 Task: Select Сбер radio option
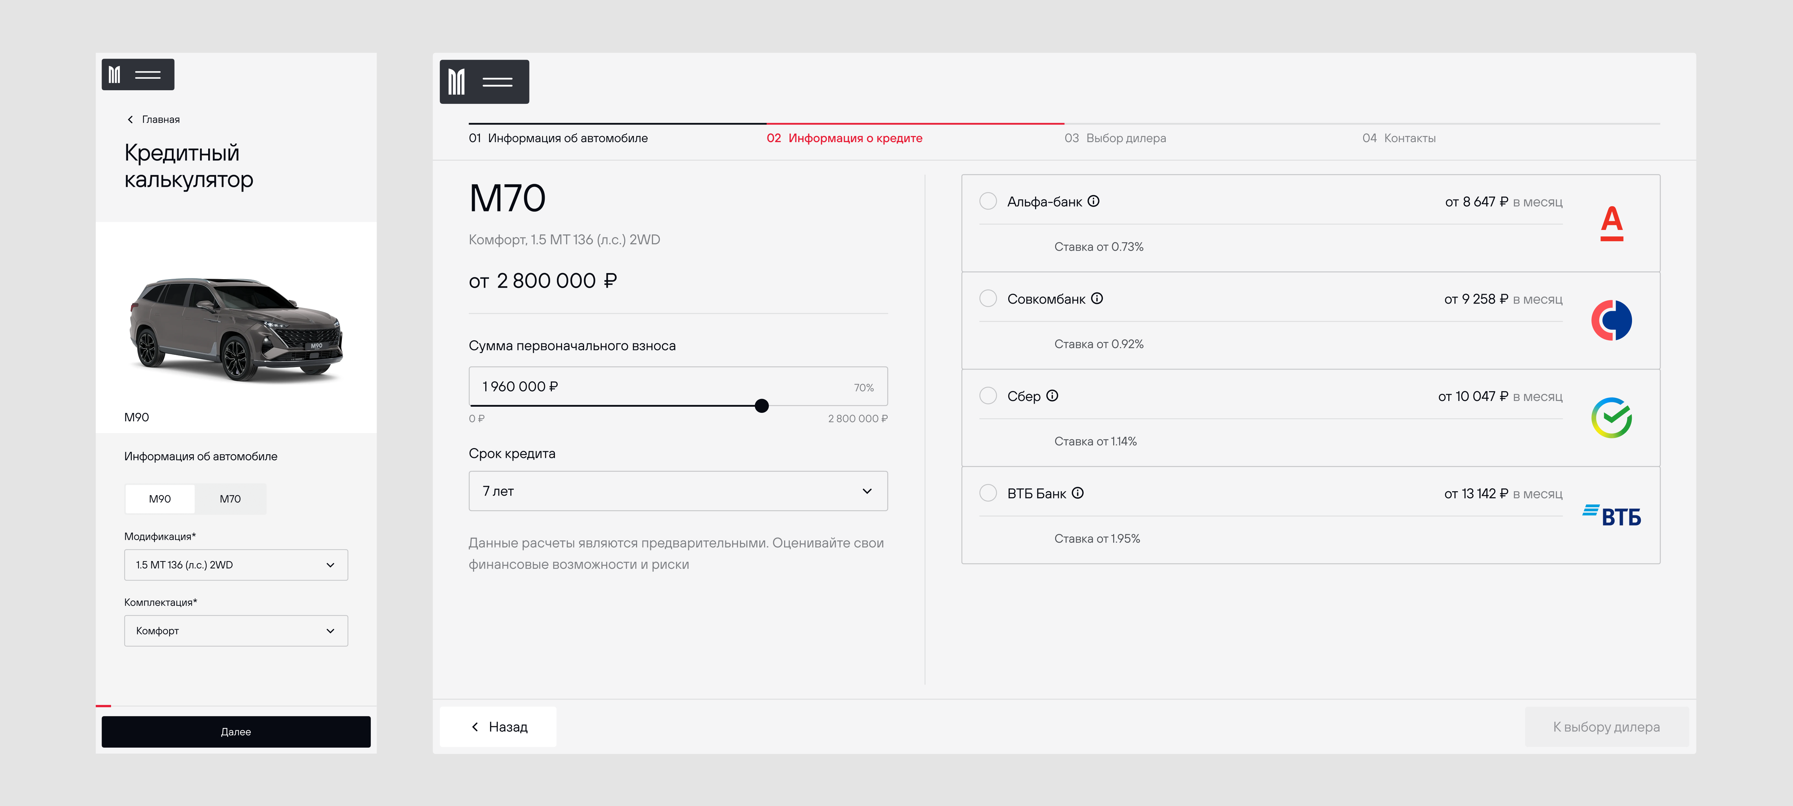(988, 396)
